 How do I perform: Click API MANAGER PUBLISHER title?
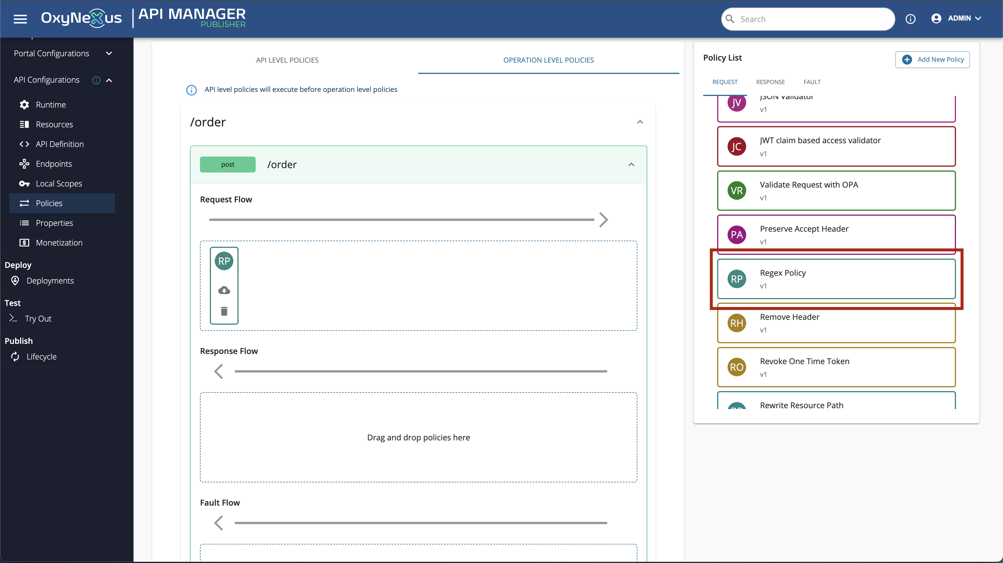(192, 18)
